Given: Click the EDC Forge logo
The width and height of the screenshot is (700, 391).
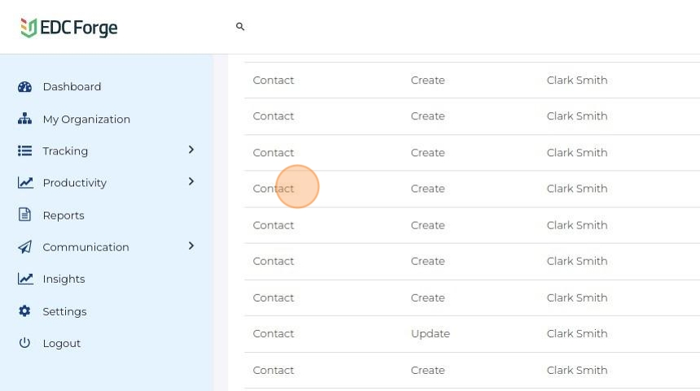Looking at the screenshot, I should pyautogui.click(x=69, y=28).
